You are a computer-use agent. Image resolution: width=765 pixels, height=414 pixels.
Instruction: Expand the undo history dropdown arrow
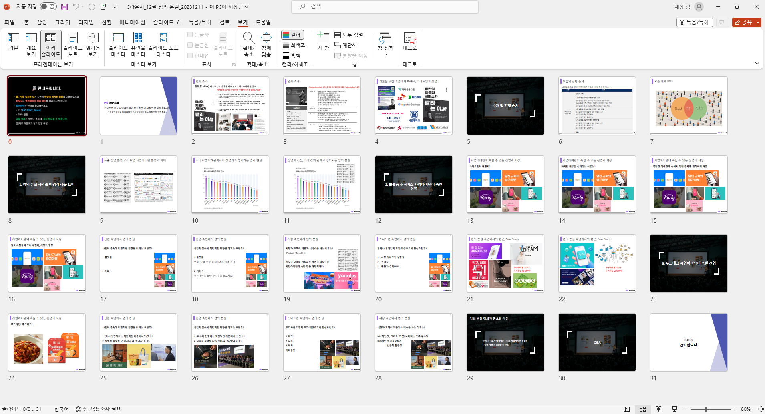pos(83,7)
